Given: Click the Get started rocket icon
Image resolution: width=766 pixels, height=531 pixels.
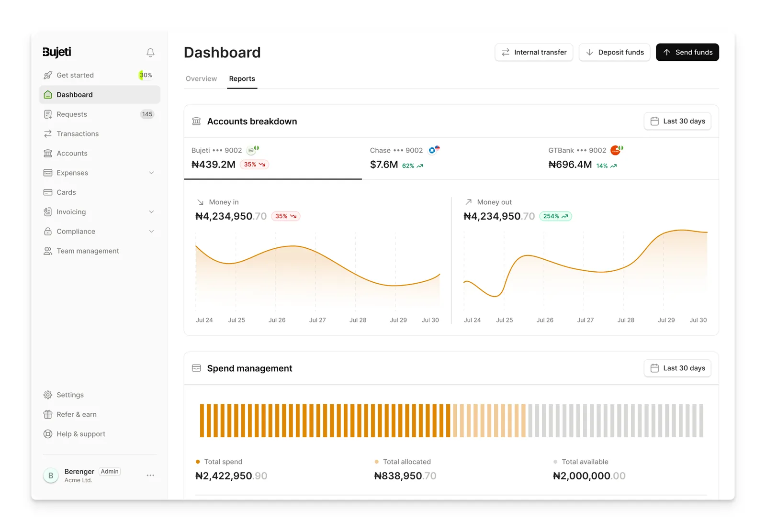Looking at the screenshot, I should (x=48, y=75).
